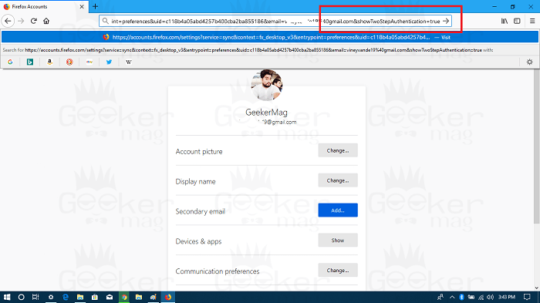Search with the Google one-click icon
The width and height of the screenshot is (540, 303).
(x=10, y=62)
